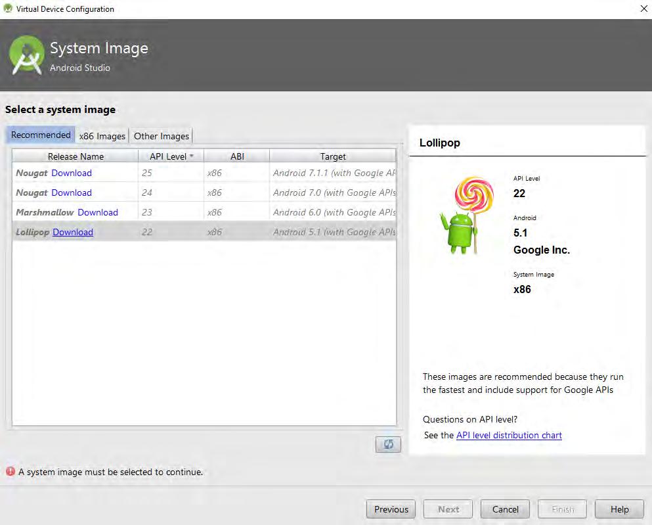Select the Android 7.0 target cell

tap(333, 193)
